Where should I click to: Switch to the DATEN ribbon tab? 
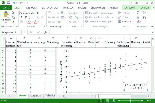(82, 8)
